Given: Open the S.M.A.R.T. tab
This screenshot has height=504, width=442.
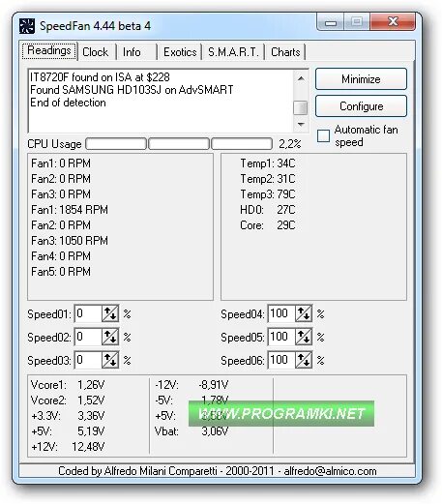Looking at the screenshot, I should tap(233, 52).
